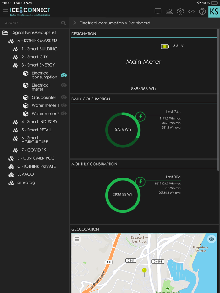The image size is (220, 293).
Task: Select the ELVACO group label
Action: (x=25, y=174)
